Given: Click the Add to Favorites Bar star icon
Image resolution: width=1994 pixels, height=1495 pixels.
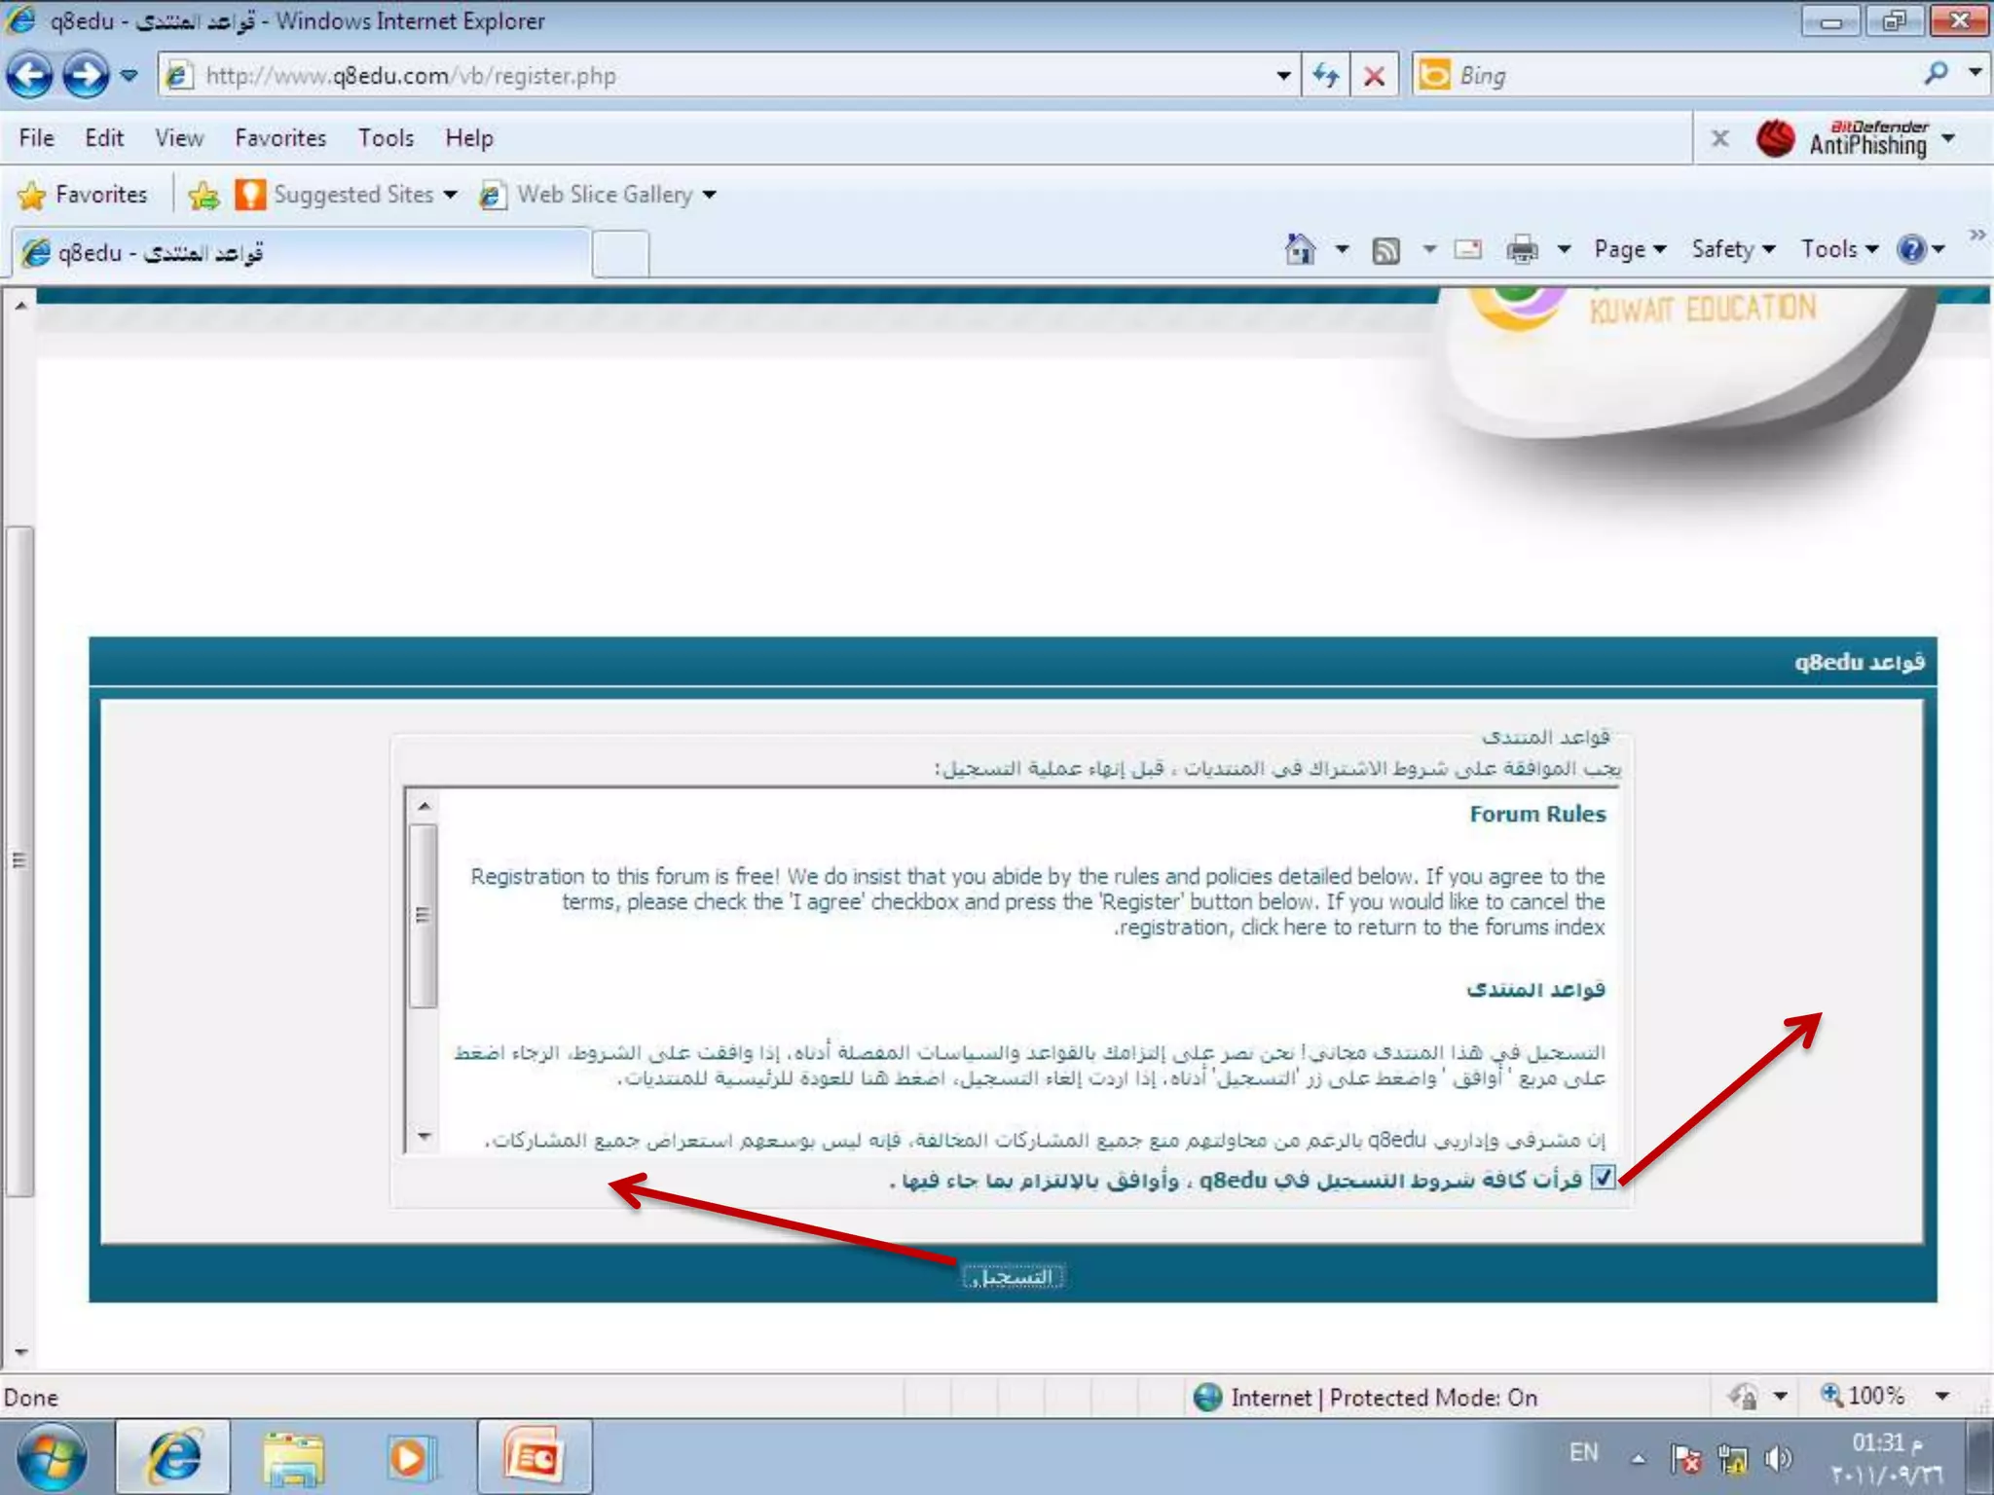Looking at the screenshot, I should click(203, 196).
